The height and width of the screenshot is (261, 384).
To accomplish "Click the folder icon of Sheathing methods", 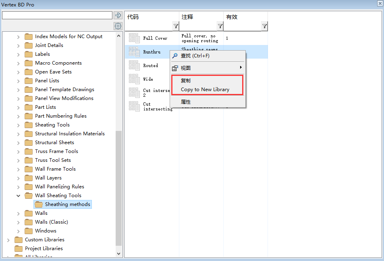I will 39,204.
